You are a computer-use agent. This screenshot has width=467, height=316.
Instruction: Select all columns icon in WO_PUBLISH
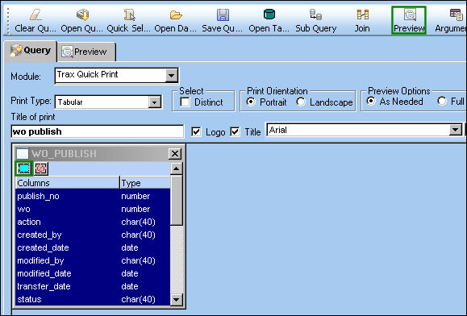click(24, 168)
